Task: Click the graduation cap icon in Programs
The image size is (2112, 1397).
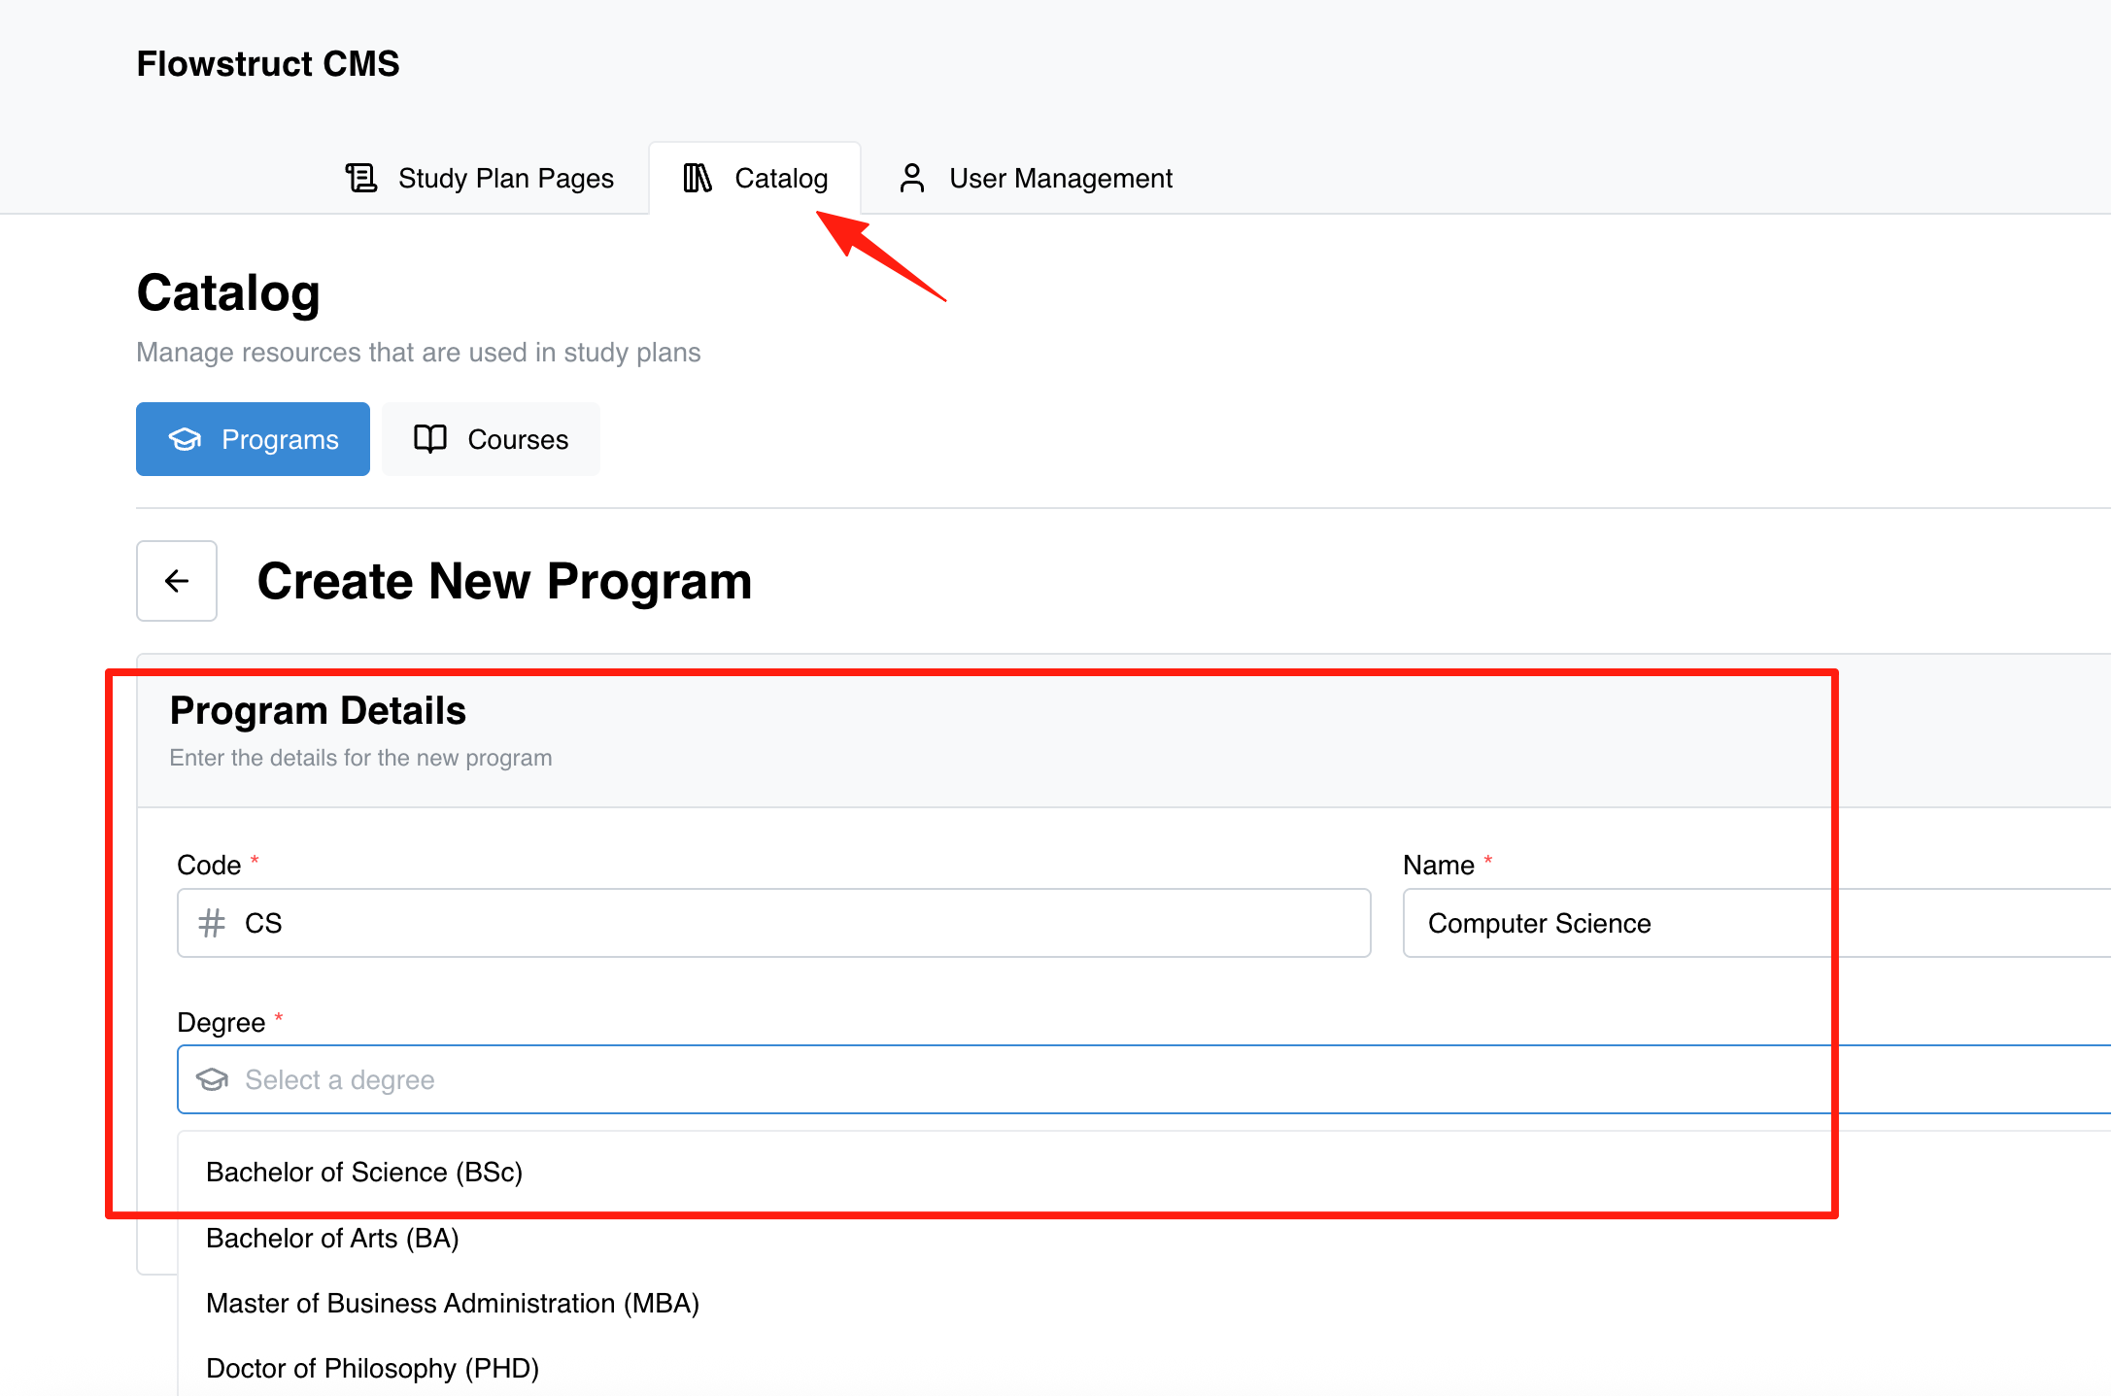Action: click(x=185, y=439)
